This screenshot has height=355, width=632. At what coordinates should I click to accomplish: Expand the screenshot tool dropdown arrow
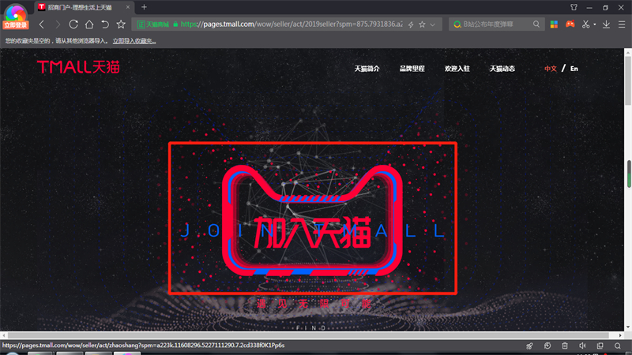pyautogui.click(x=595, y=24)
